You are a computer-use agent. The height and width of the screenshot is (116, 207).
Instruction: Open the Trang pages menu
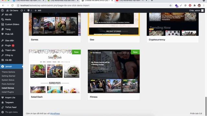[x=8, y=29]
